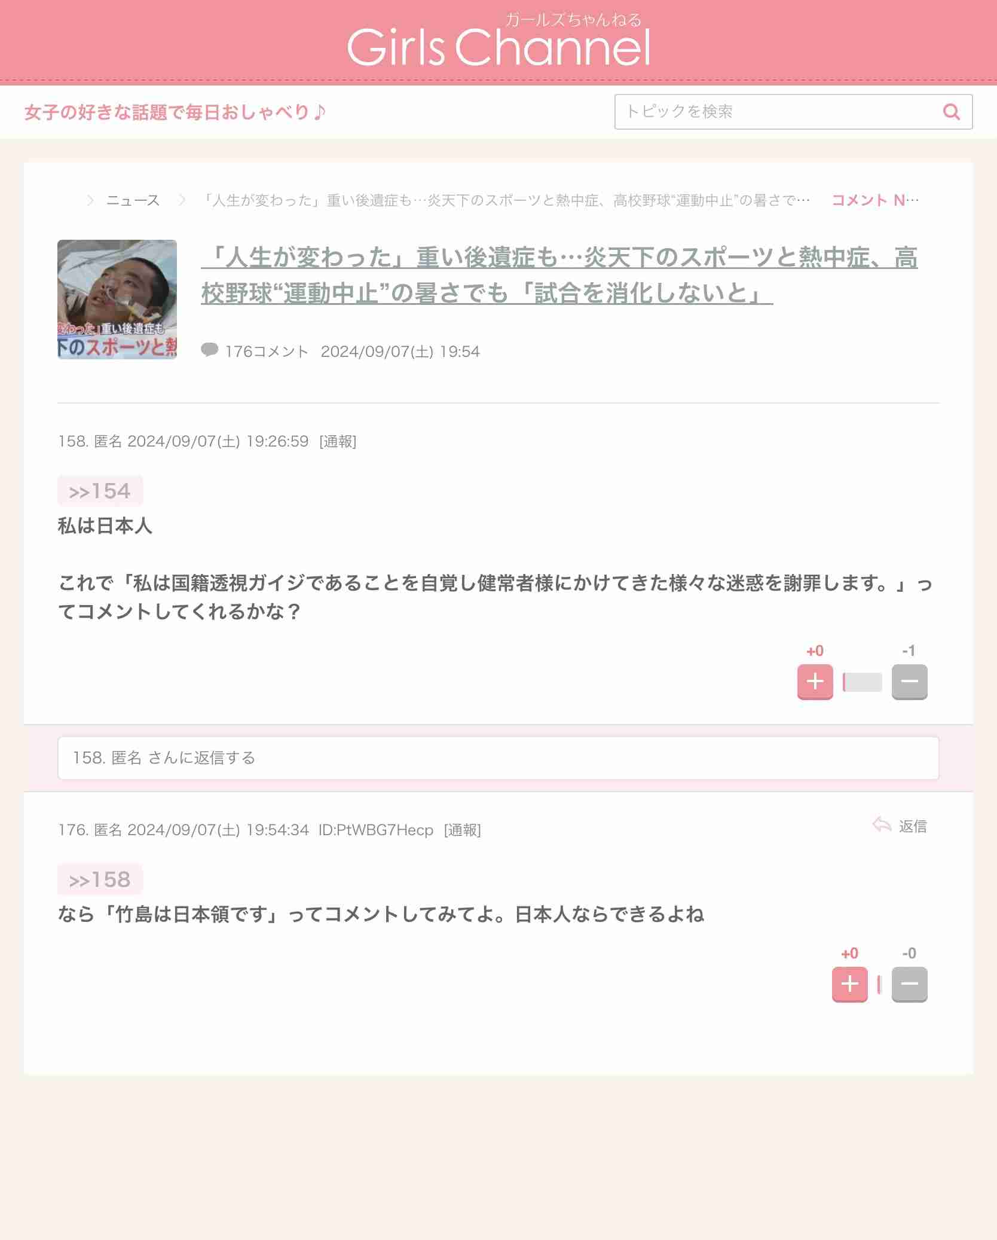Open the article title link about 熱中症
Viewport: 997px width, 1240px height.
559,275
